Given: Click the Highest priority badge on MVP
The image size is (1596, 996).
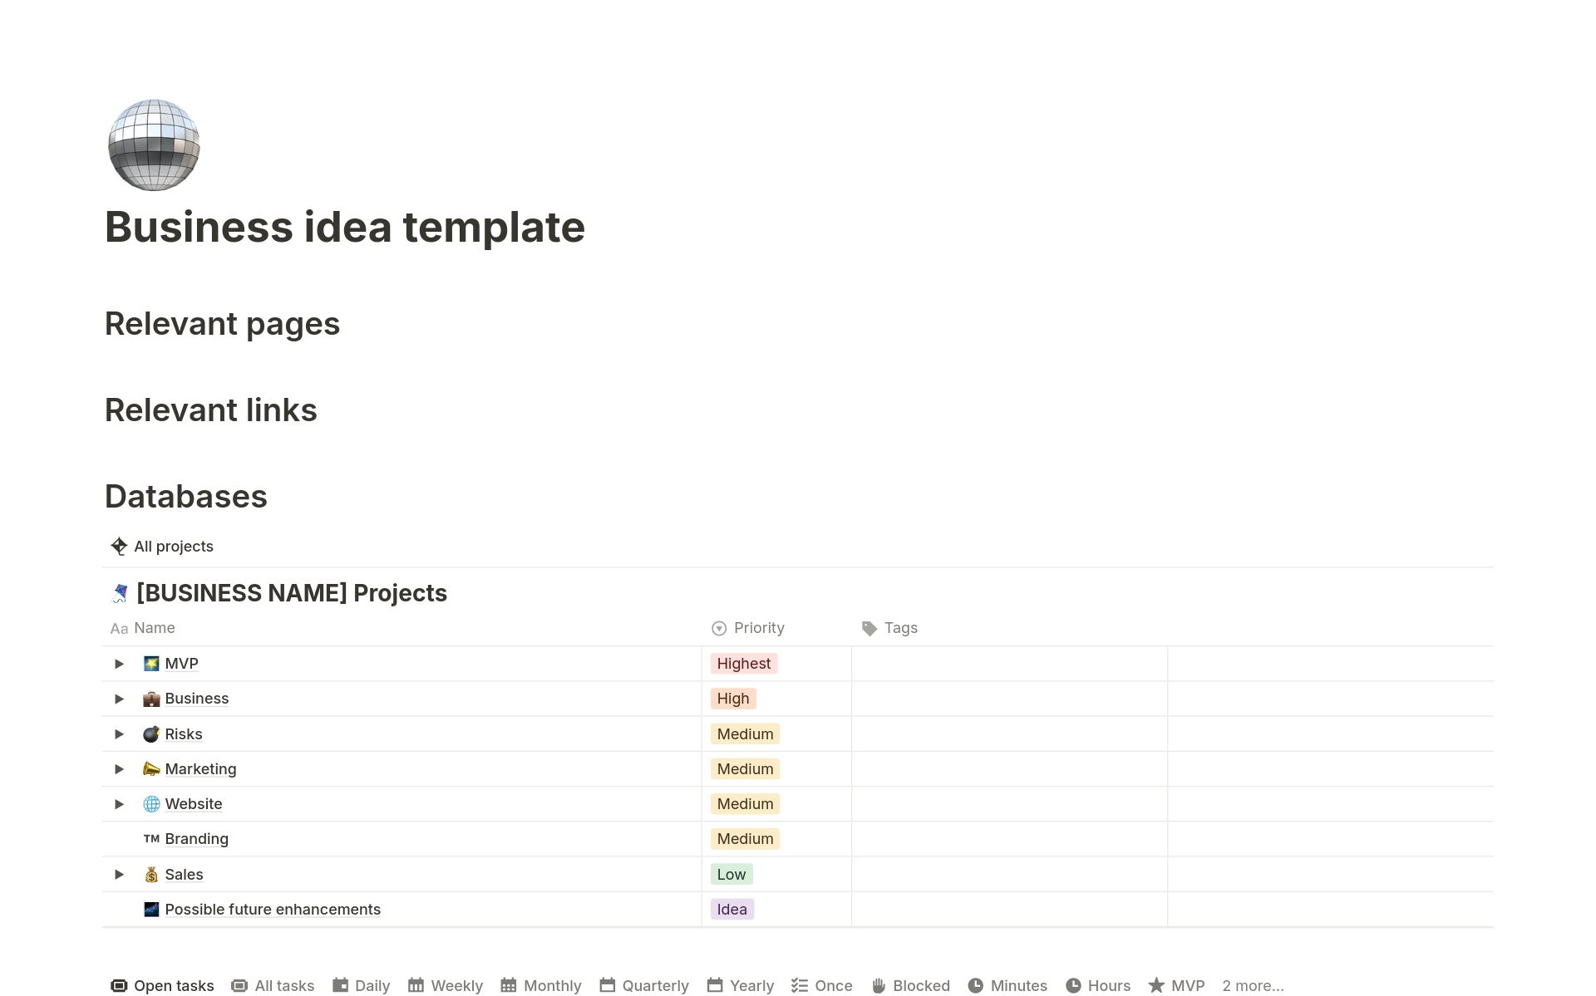Looking at the screenshot, I should pos(743,663).
